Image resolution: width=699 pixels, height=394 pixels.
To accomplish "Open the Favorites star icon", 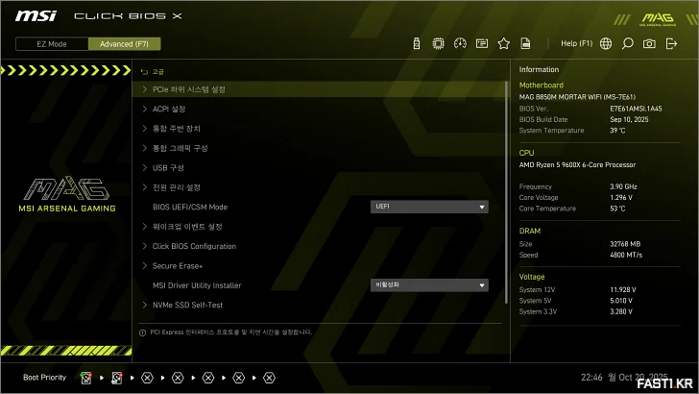I will click(504, 44).
